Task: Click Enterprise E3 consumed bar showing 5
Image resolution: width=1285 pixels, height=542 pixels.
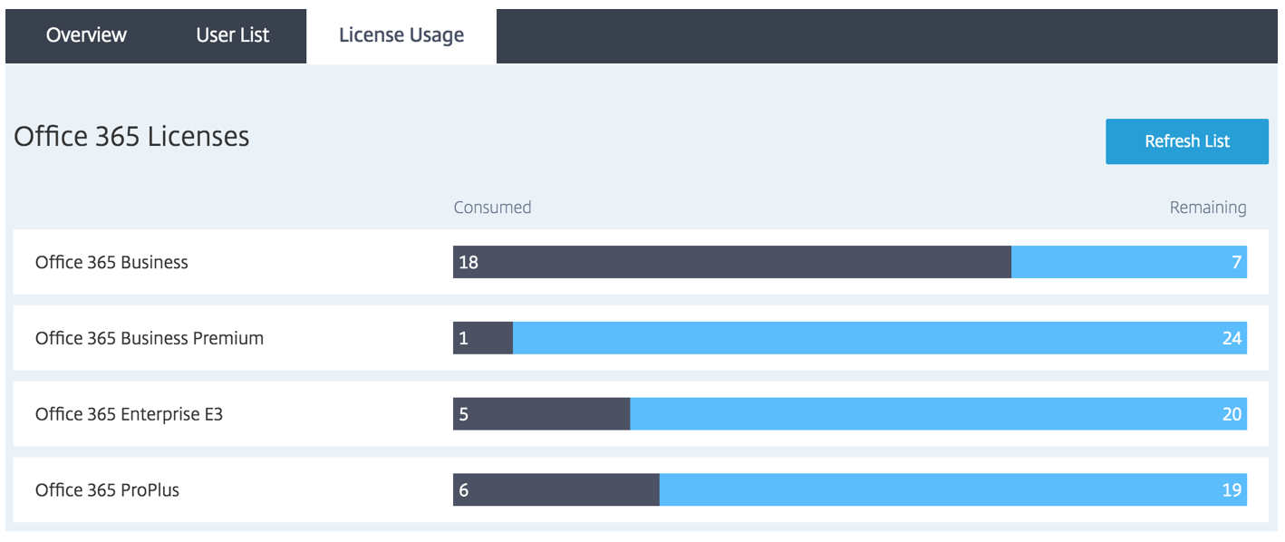Action: (541, 414)
